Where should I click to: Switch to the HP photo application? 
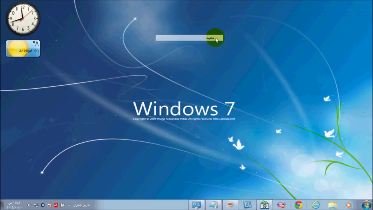pos(265,205)
